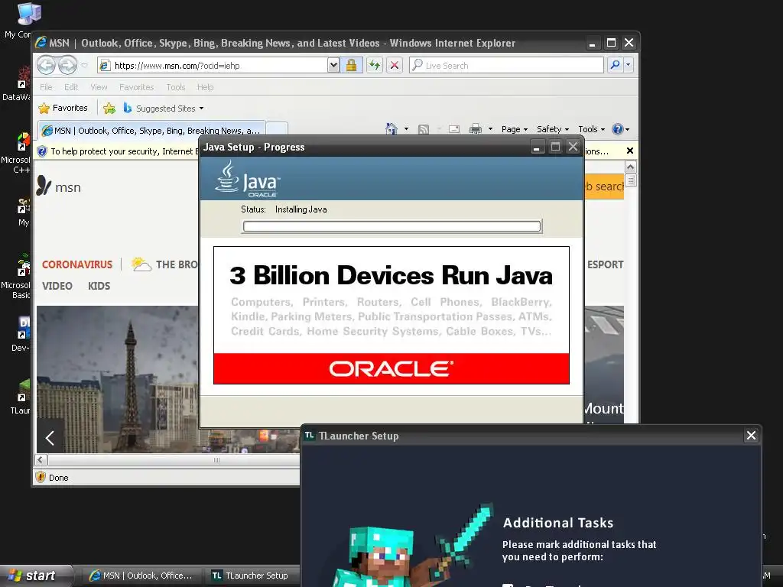Open the Help menu in the menu bar
Viewport: 783px width, 587px height.
(205, 87)
